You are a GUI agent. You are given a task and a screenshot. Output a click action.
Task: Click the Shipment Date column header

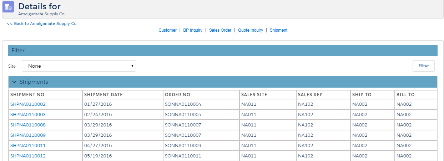click(x=104, y=95)
